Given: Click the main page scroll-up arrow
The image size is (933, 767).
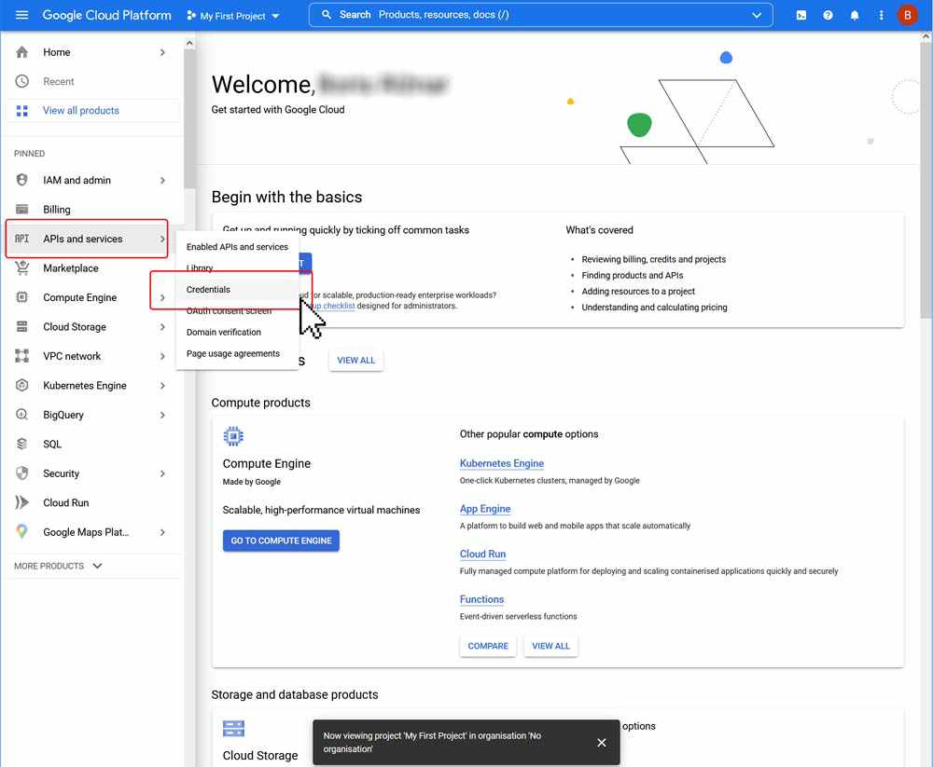Looking at the screenshot, I should (926, 37).
